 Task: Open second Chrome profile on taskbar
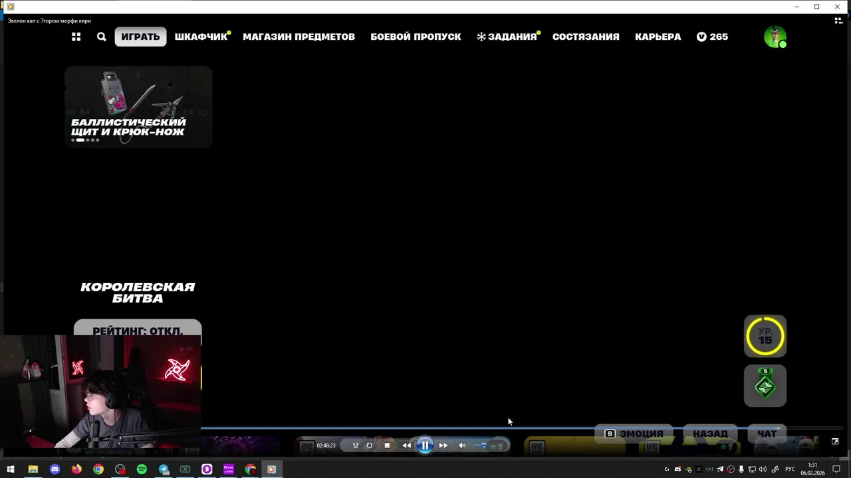pos(251,469)
